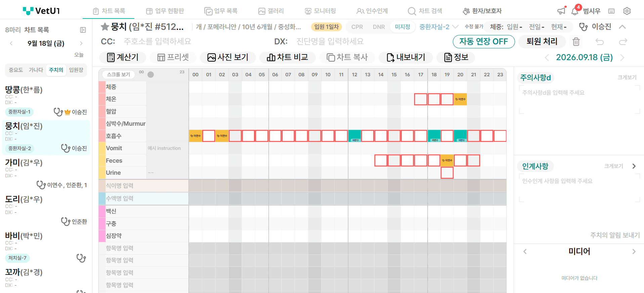This screenshot has width=644, height=293.
Task: Click the 퇴원 처리 button
Action: (x=542, y=42)
